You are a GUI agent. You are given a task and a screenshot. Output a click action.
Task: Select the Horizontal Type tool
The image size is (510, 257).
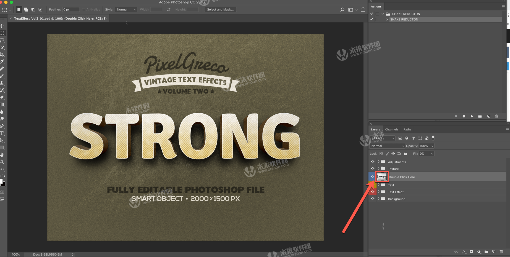click(x=2, y=133)
